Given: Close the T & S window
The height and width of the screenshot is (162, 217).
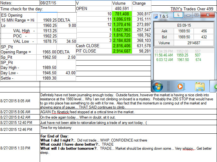Looking at the screenshot, I should pos(208,15).
